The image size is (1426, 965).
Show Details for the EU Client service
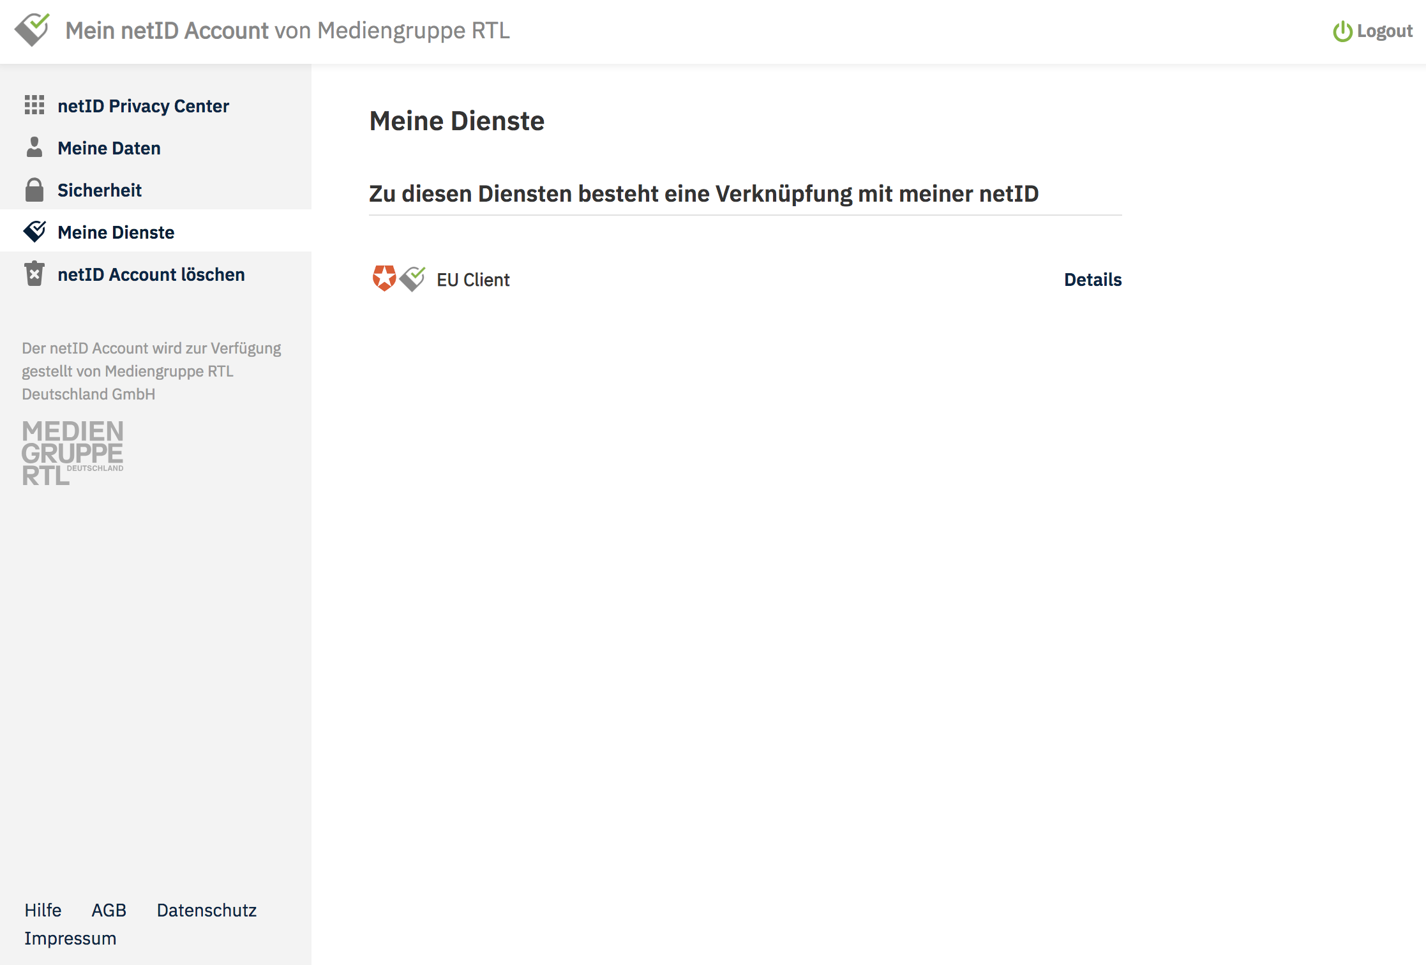coord(1092,280)
